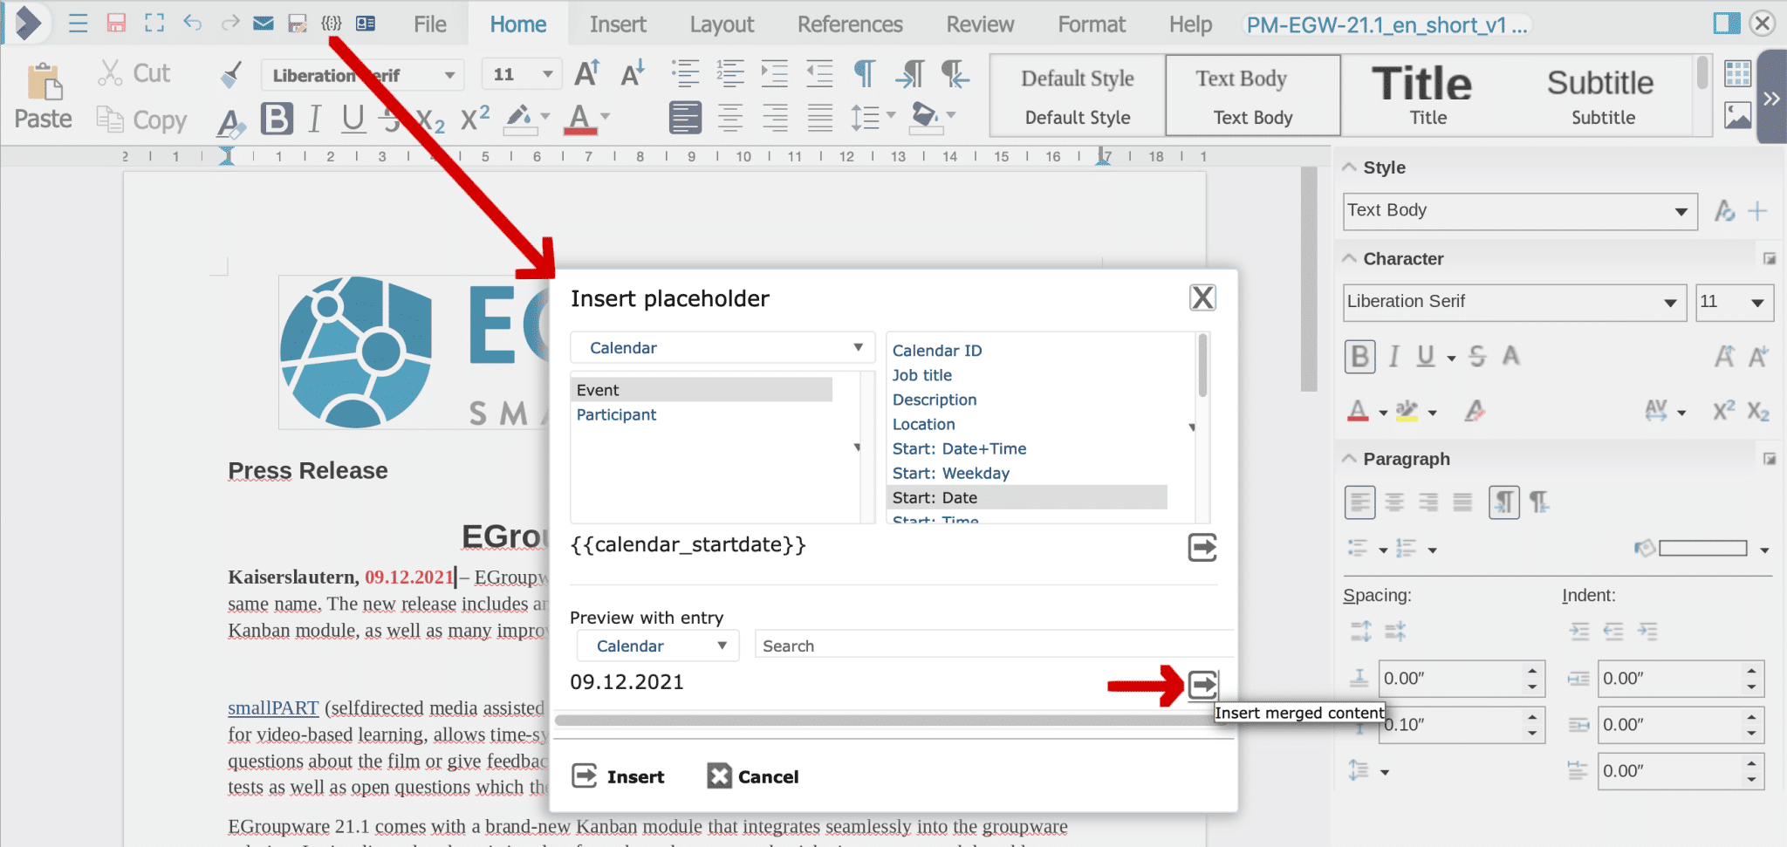Save the document using the floppy disk icon
The width and height of the screenshot is (1787, 847).
pos(116,24)
